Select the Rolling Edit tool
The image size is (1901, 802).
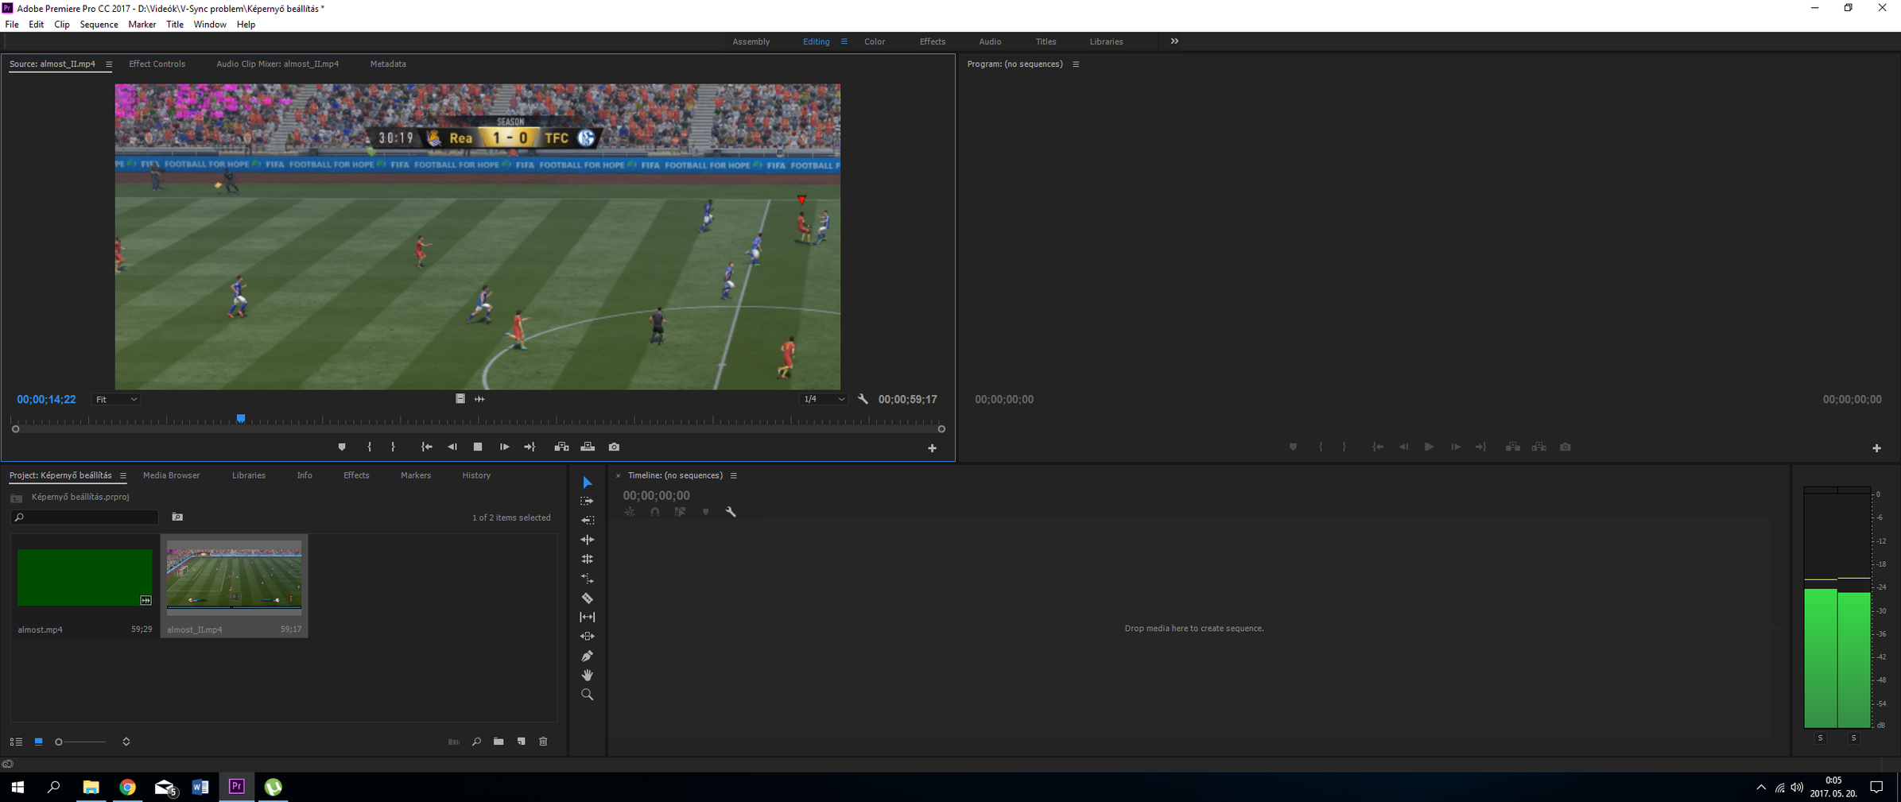587,559
